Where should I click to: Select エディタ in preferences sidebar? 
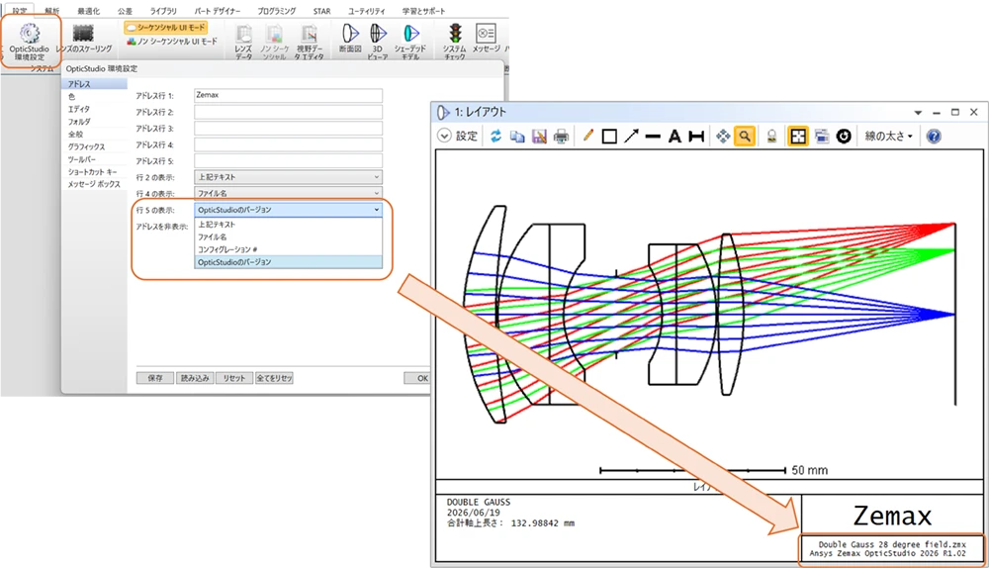click(x=95, y=109)
